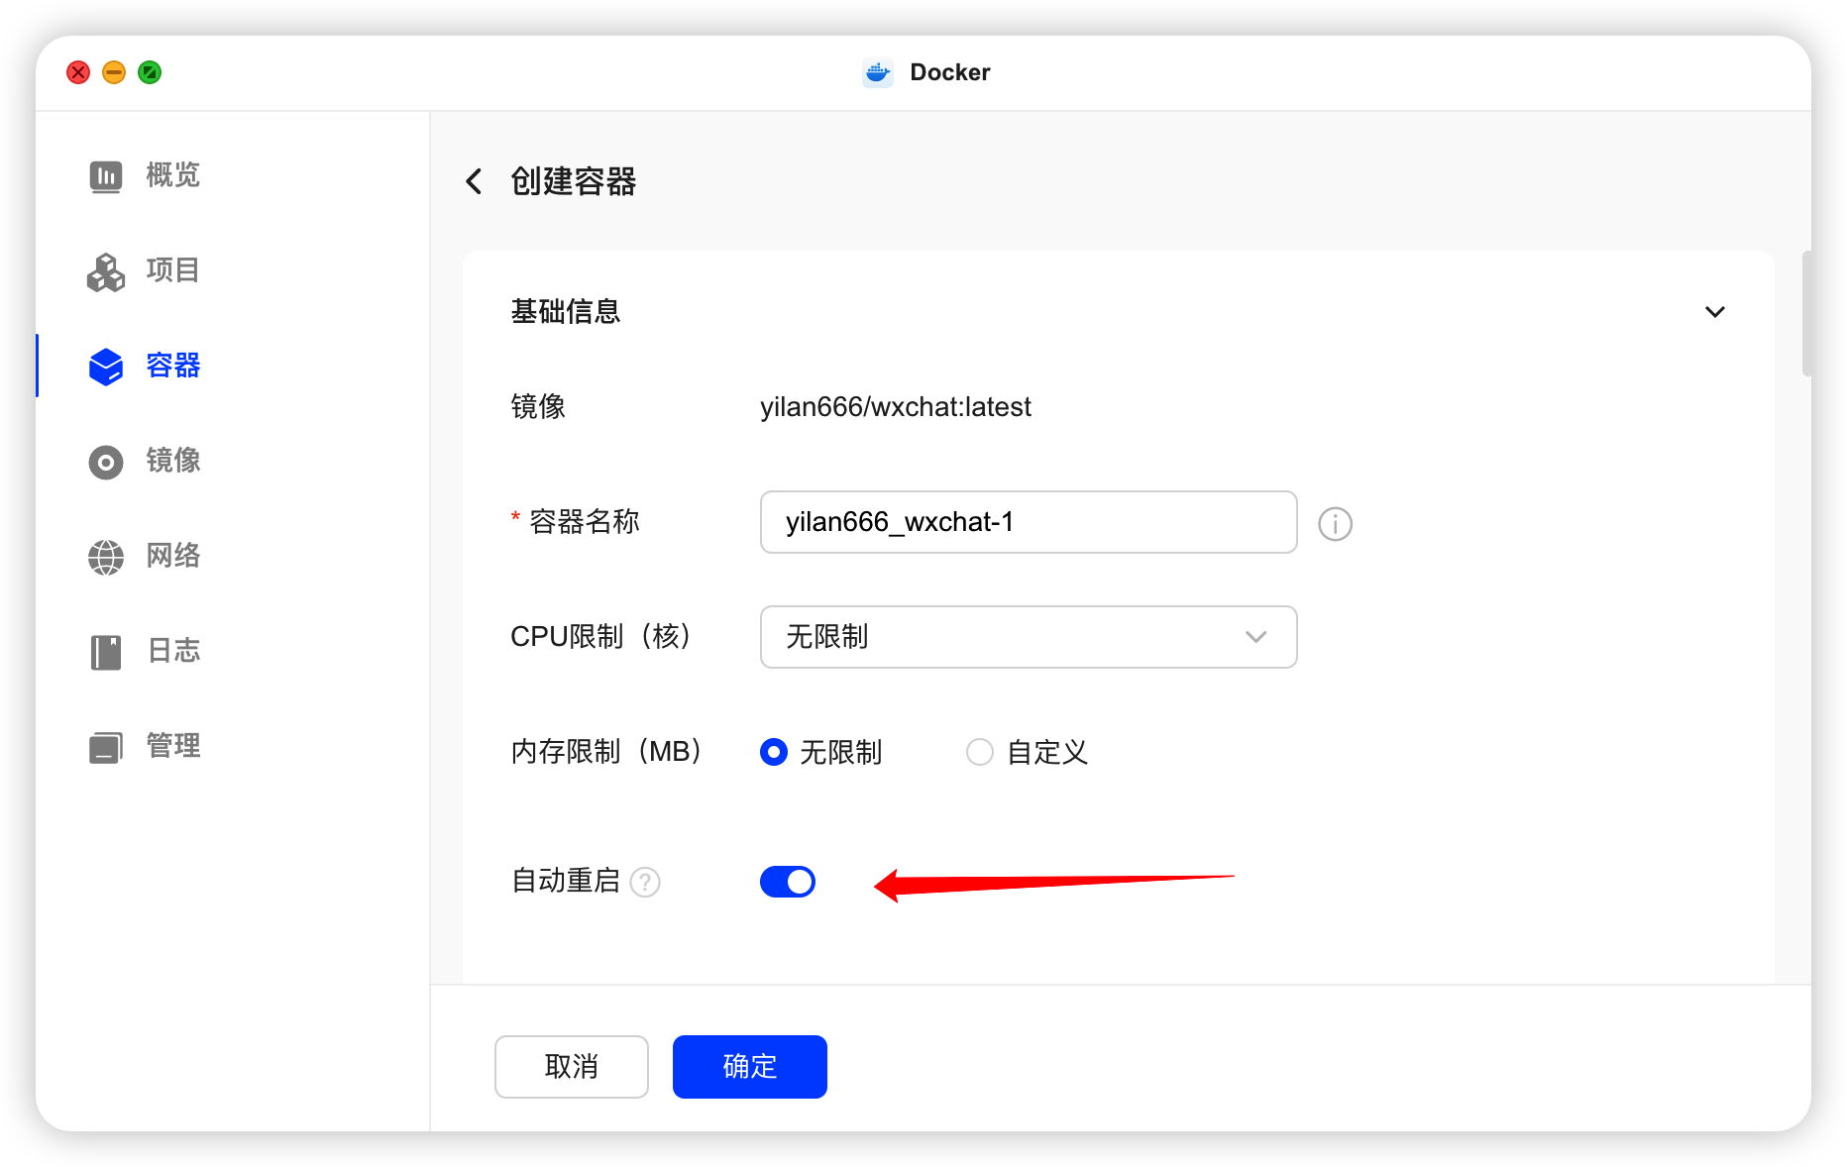
Task: Select the 网络 globe icon
Action: (x=106, y=557)
